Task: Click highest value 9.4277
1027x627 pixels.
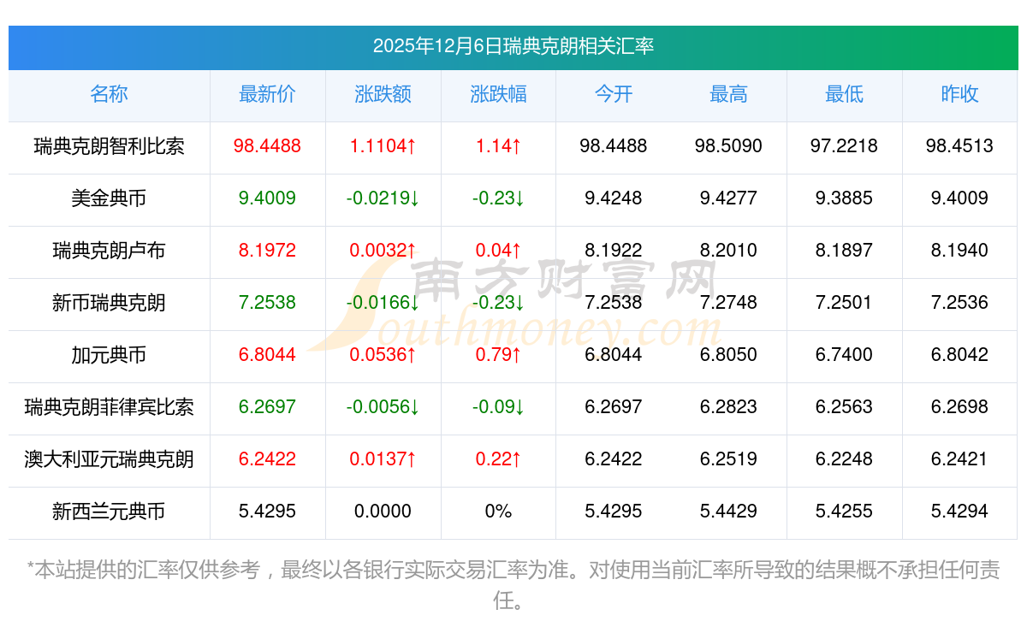Action: coord(728,198)
